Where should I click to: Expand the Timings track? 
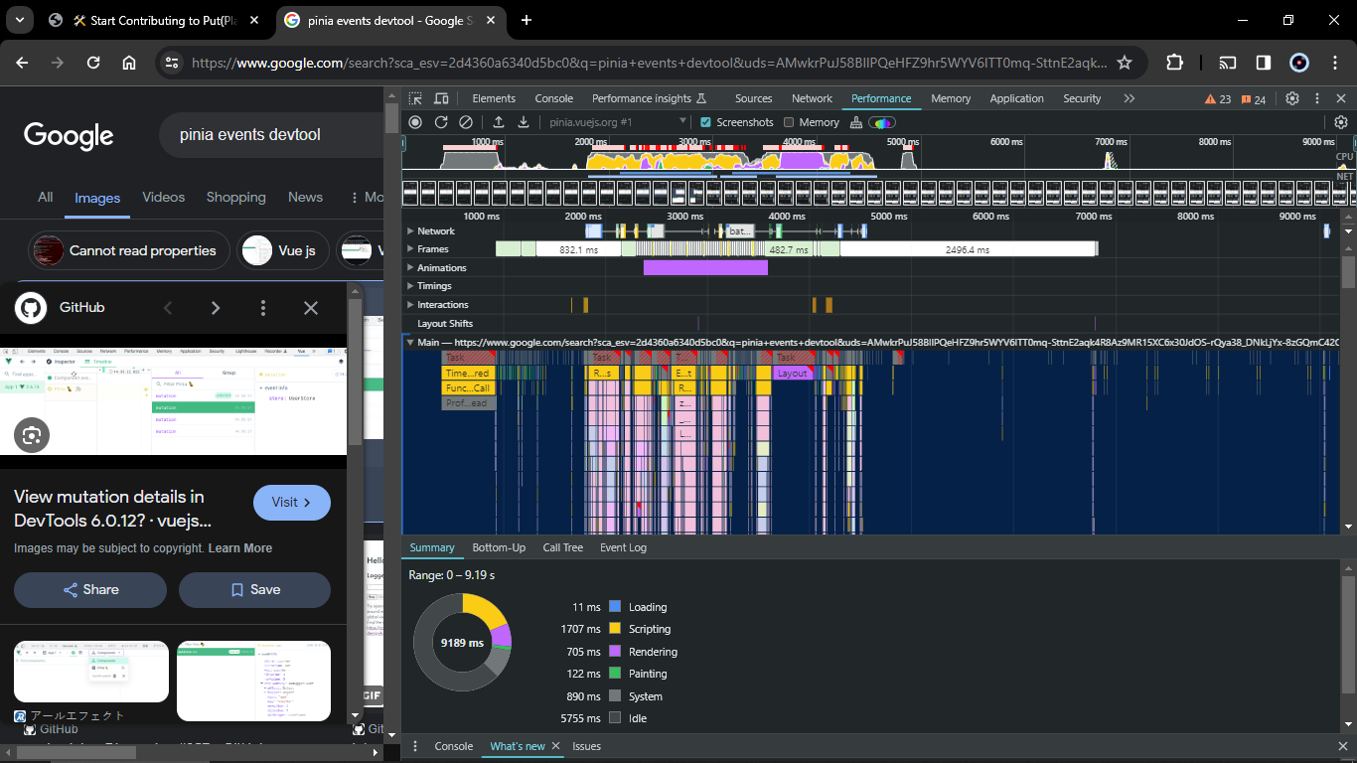411,286
